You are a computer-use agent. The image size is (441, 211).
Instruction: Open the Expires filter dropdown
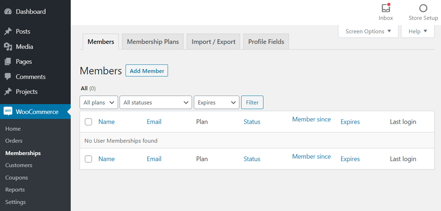(x=216, y=103)
